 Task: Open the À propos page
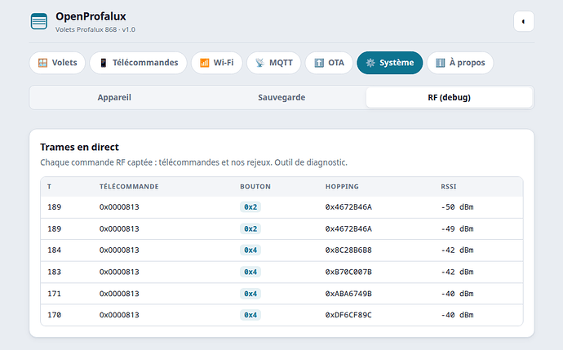pos(460,63)
